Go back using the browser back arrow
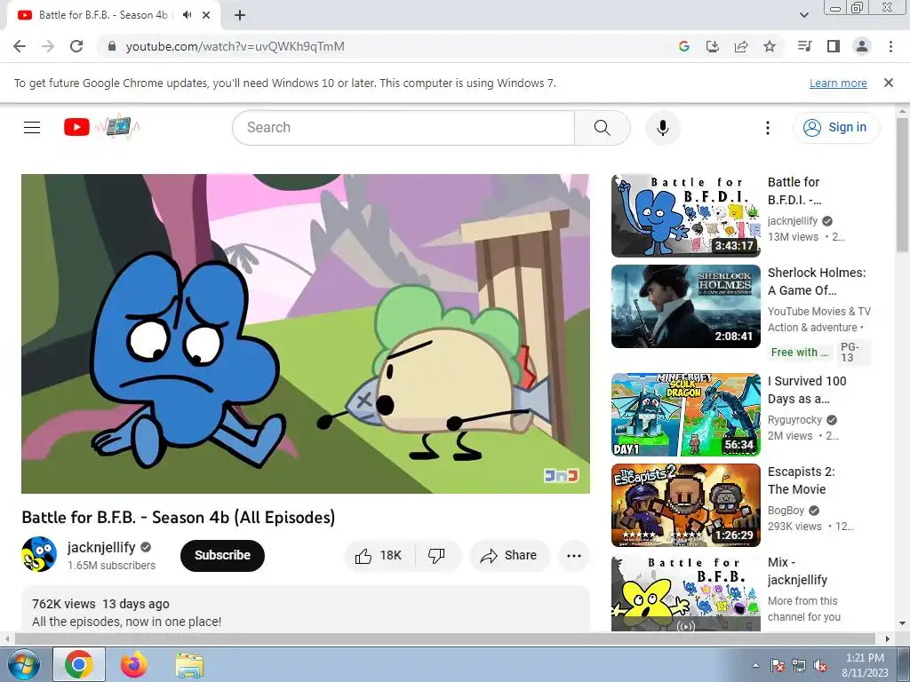 tap(20, 46)
